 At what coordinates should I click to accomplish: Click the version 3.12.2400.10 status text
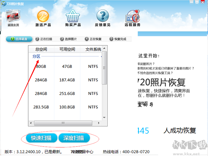pos(33,152)
